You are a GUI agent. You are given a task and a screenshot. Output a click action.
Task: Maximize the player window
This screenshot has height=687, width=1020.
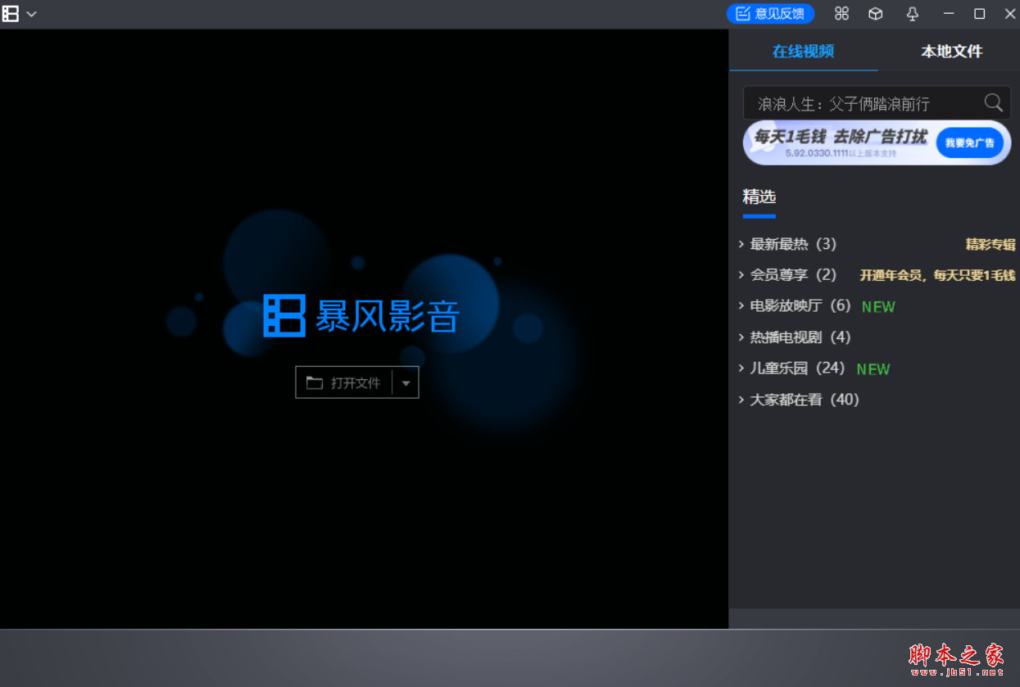[x=979, y=13]
